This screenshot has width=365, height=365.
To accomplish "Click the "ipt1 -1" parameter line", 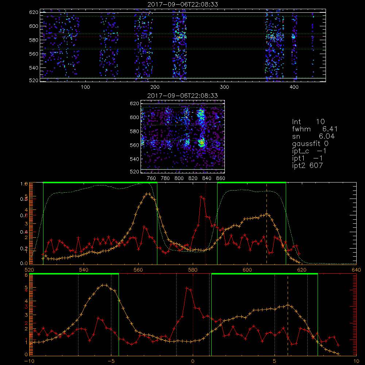I will (x=307, y=158).
